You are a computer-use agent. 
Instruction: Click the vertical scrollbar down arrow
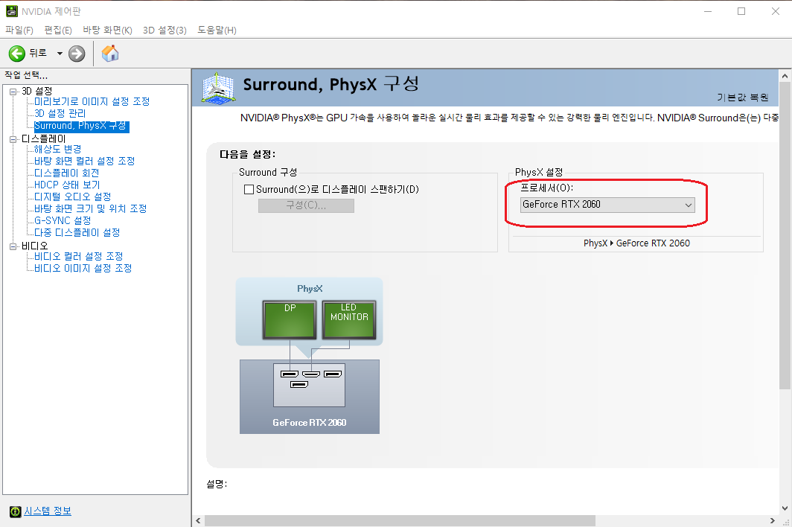(x=785, y=508)
